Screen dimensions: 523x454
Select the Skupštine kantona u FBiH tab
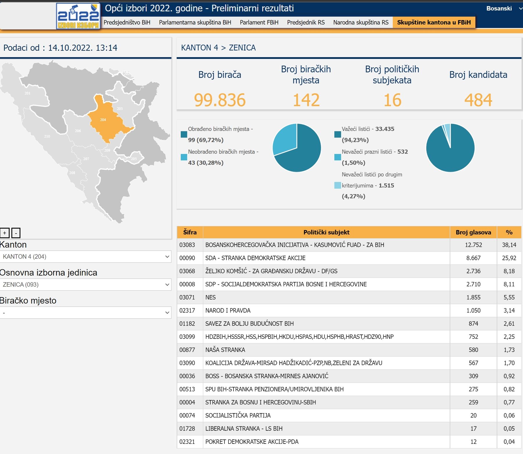(434, 22)
